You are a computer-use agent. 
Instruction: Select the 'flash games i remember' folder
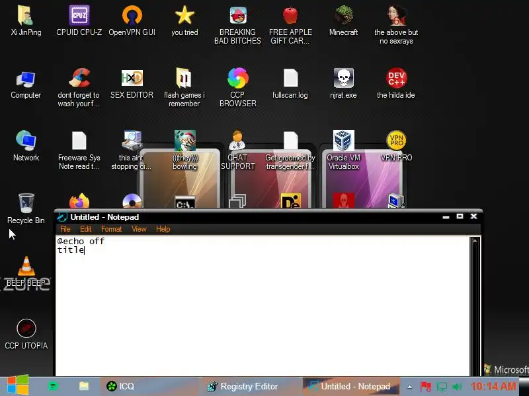[184, 78]
